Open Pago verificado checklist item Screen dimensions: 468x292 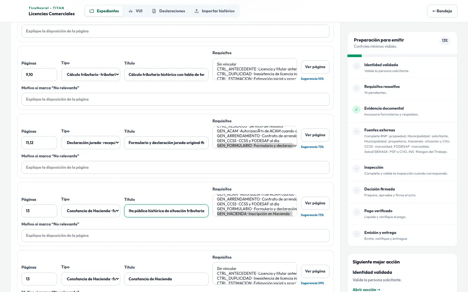coord(402,214)
